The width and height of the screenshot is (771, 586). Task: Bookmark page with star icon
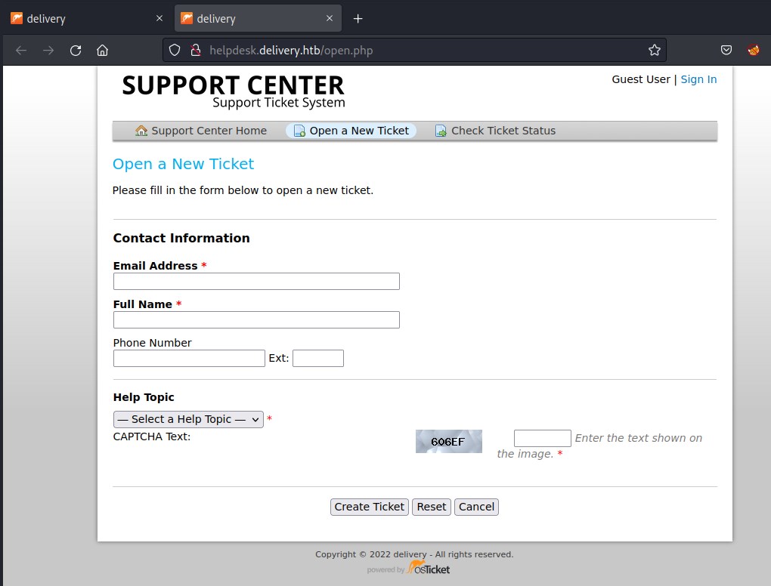click(654, 51)
